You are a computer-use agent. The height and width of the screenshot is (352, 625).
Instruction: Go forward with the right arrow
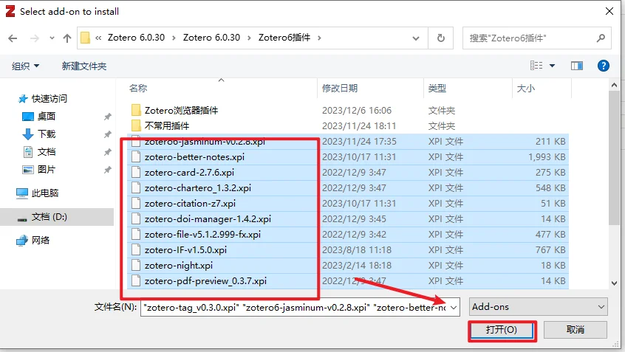35,38
